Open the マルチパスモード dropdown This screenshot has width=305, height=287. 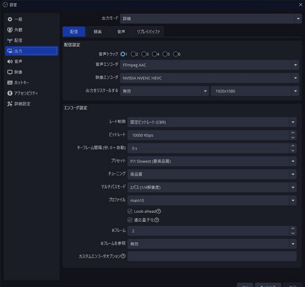click(212, 187)
